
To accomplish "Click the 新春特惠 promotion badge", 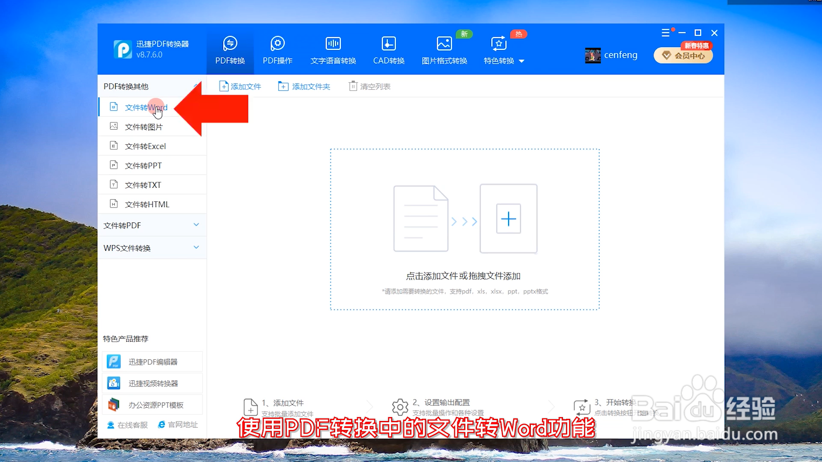I will (x=696, y=45).
